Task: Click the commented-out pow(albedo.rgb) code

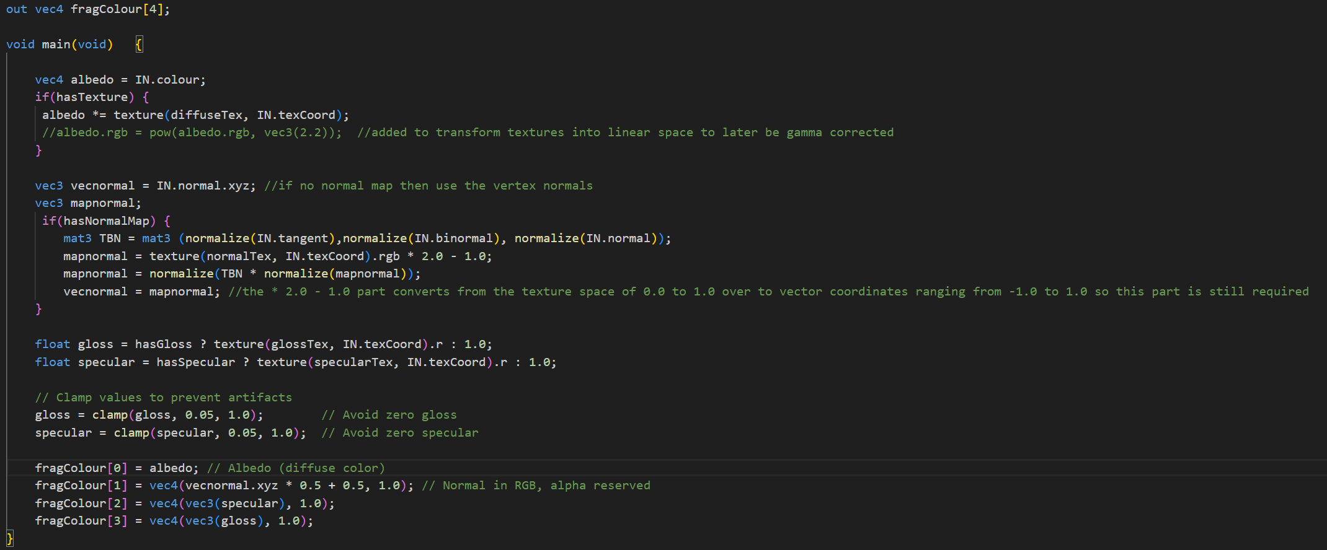Action: coord(192,133)
